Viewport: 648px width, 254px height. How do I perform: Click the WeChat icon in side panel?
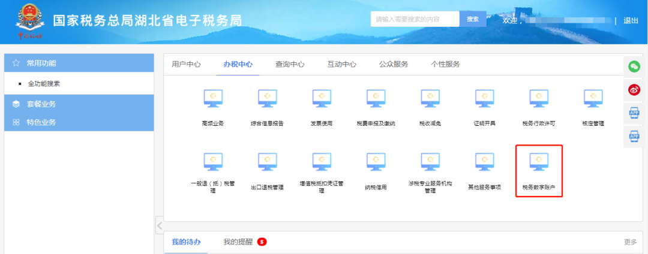pyautogui.click(x=634, y=66)
